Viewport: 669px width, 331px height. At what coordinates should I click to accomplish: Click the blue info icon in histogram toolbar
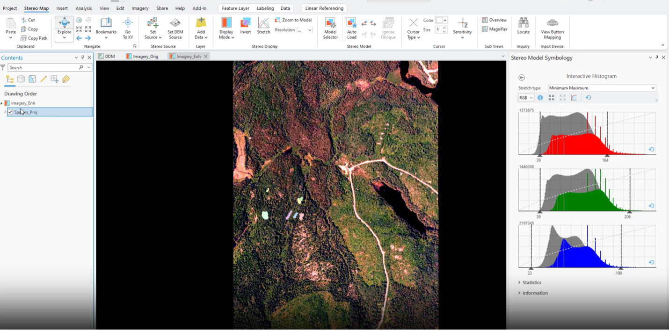[x=540, y=98]
